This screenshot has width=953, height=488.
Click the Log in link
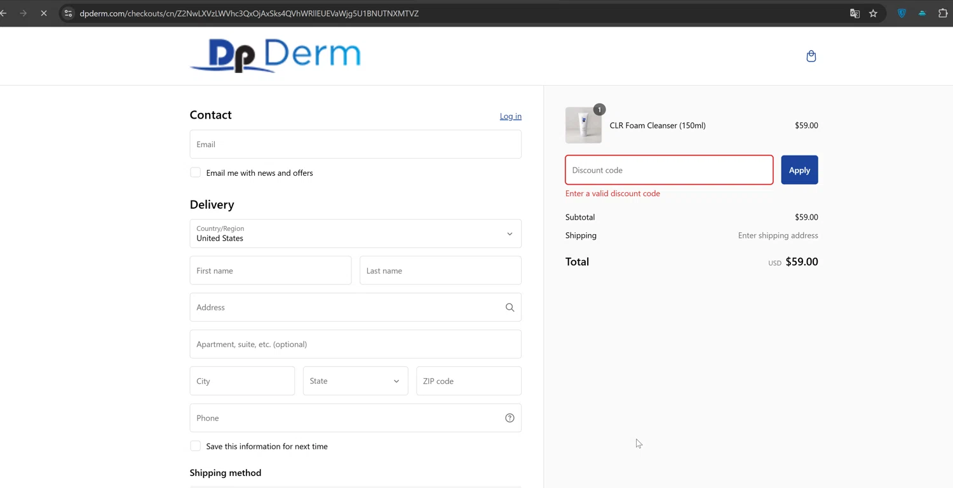[511, 116]
